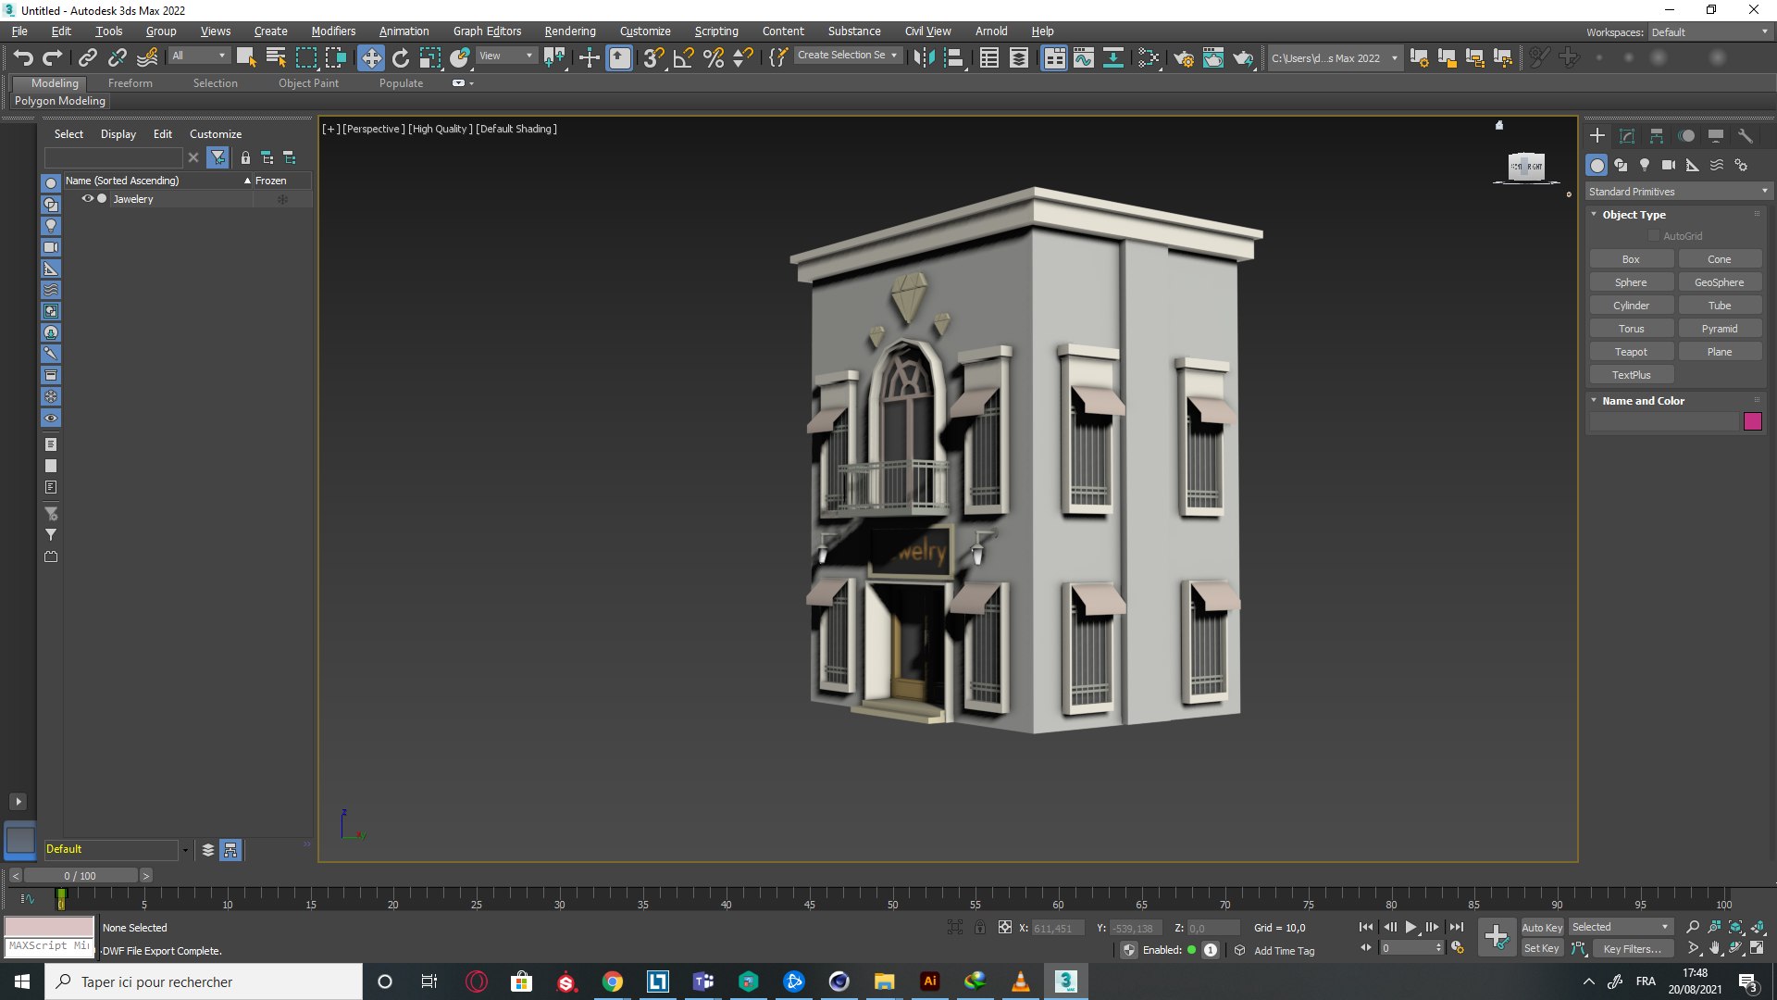
Task: Toggle the Scene Explorer filter funnel button
Action: [217, 158]
